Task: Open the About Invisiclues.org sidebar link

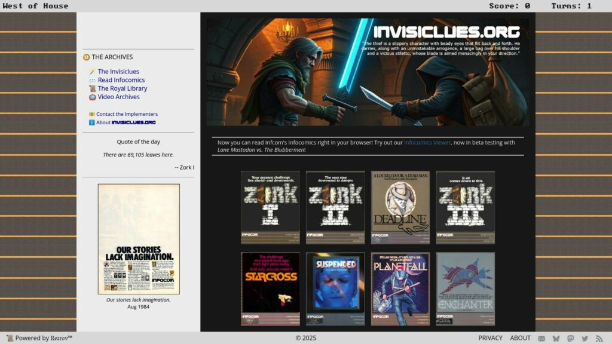Action: [x=126, y=122]
